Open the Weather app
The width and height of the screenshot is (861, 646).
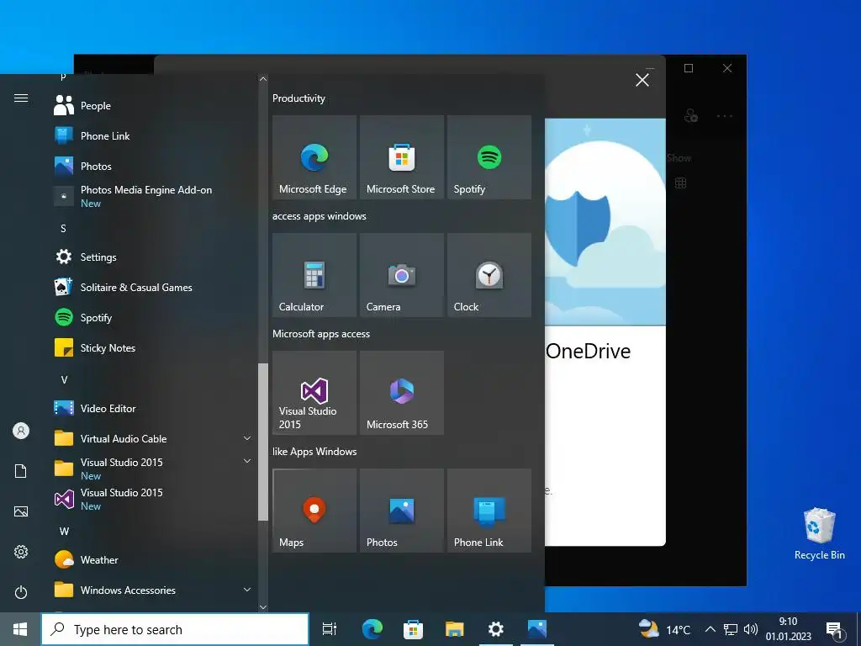click(x=153, y=559)
